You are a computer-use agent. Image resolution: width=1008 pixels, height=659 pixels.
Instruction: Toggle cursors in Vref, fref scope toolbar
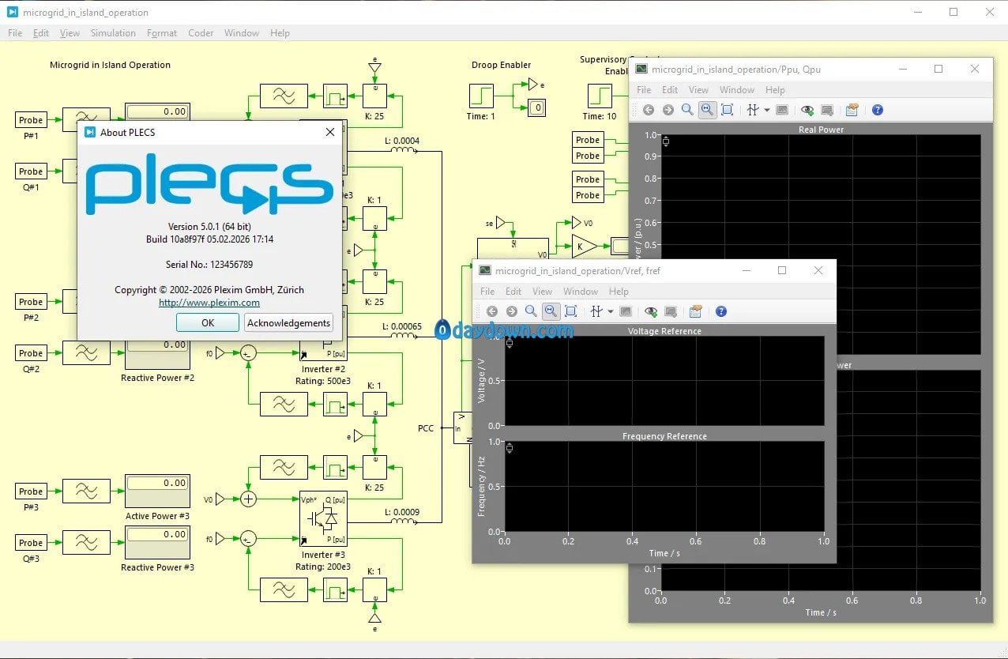pos(596,312)
